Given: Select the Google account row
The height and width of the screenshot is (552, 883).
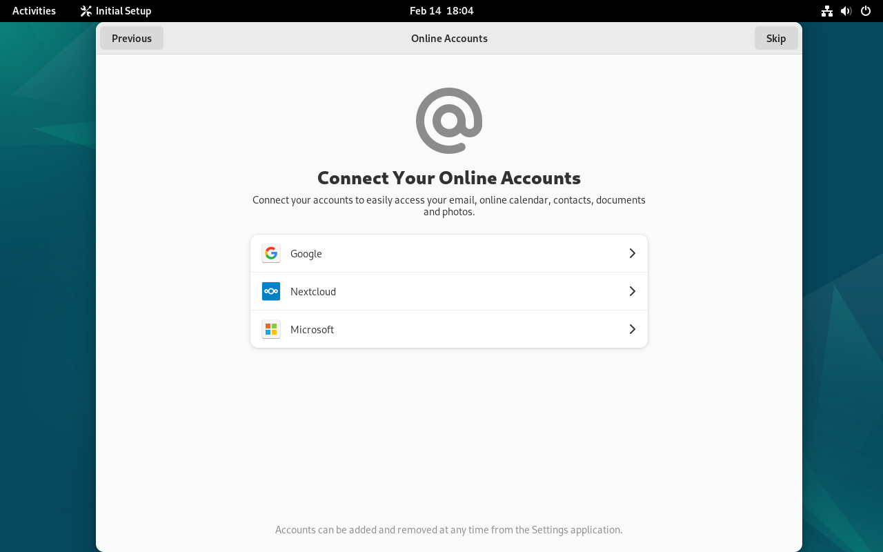Looking at the screenshot, I should (x=448, y=253).
